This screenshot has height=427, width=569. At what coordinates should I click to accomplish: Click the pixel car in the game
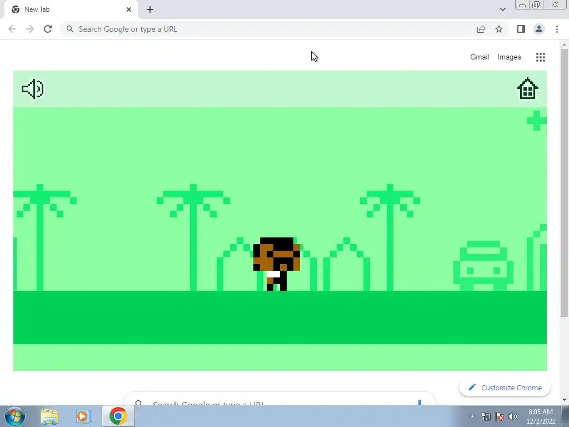[x=483, y=265]
